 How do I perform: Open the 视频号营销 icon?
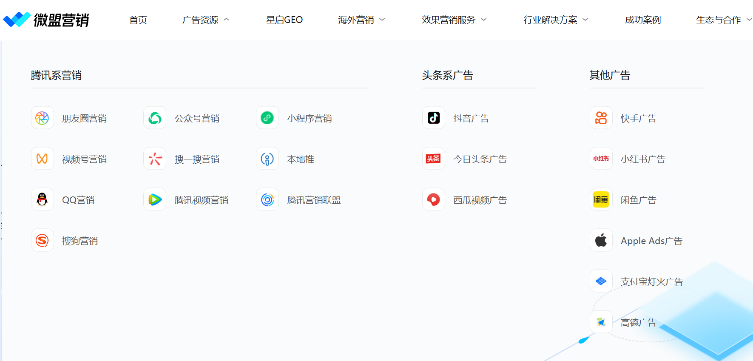tap(42, 159)
